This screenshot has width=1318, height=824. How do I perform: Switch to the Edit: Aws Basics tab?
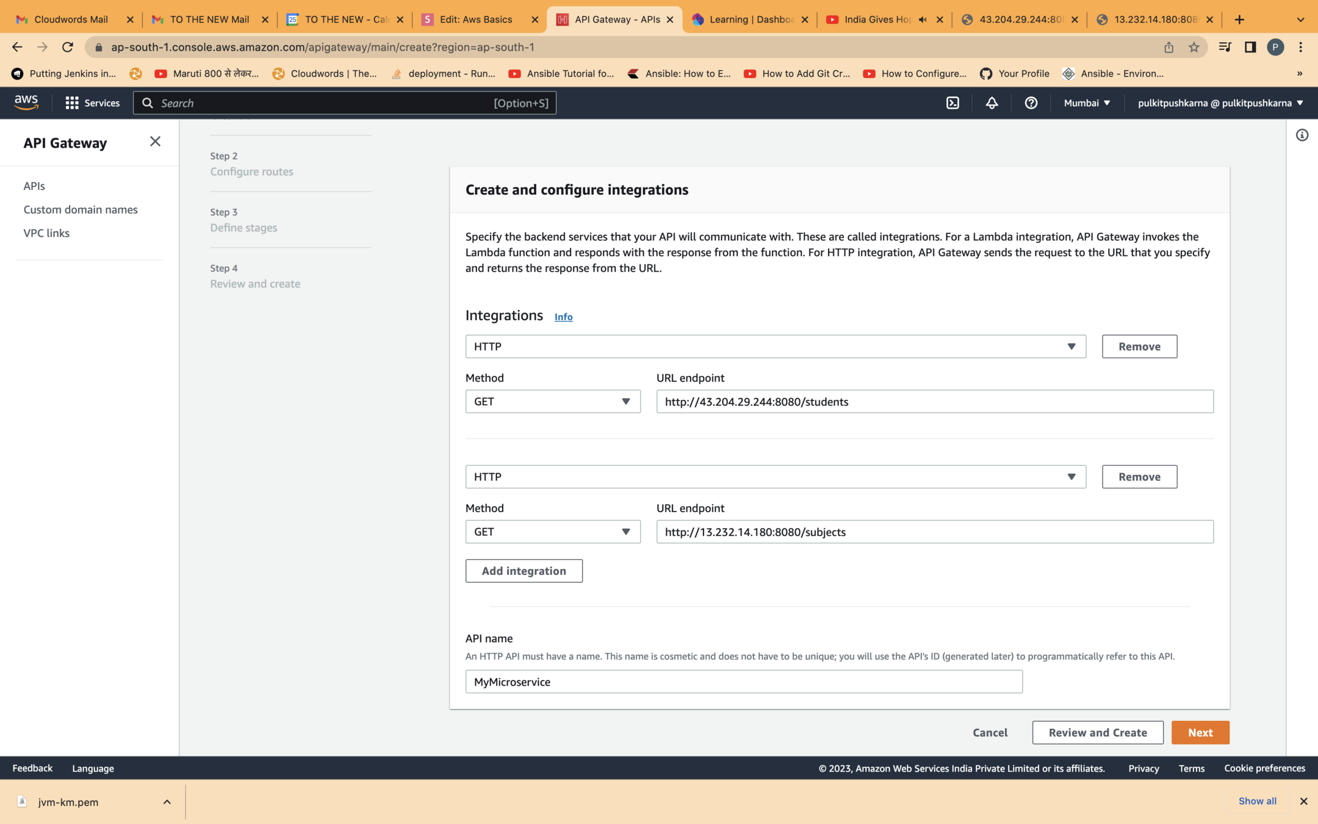[476, 20]
